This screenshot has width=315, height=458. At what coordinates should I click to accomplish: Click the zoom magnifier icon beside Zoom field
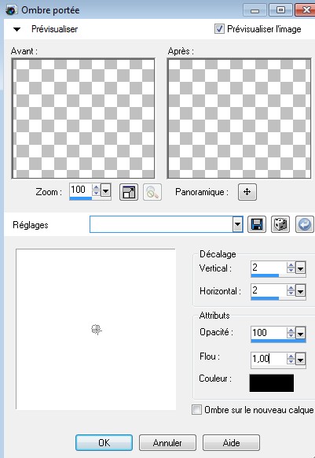pyautogui.click(x=152, y=192)
